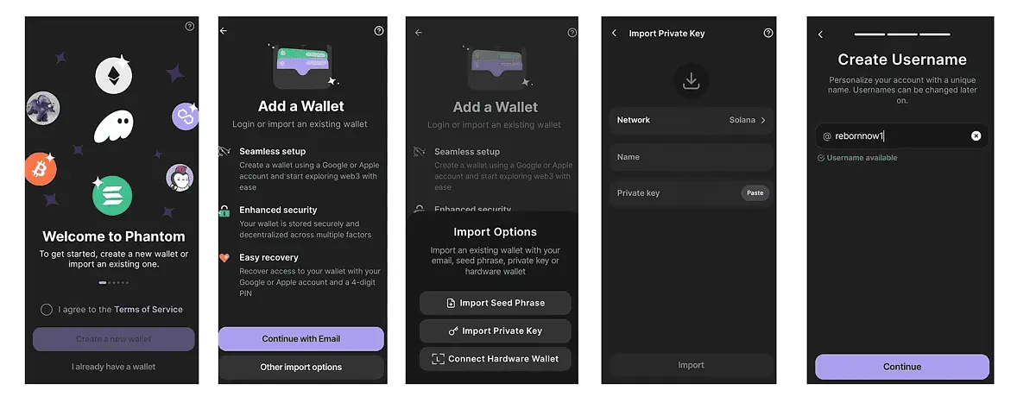
Task: Go back from Create Username screen
Action: 820,35
